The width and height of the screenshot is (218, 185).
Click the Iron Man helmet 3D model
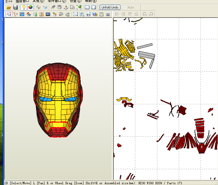coord(58,100)
